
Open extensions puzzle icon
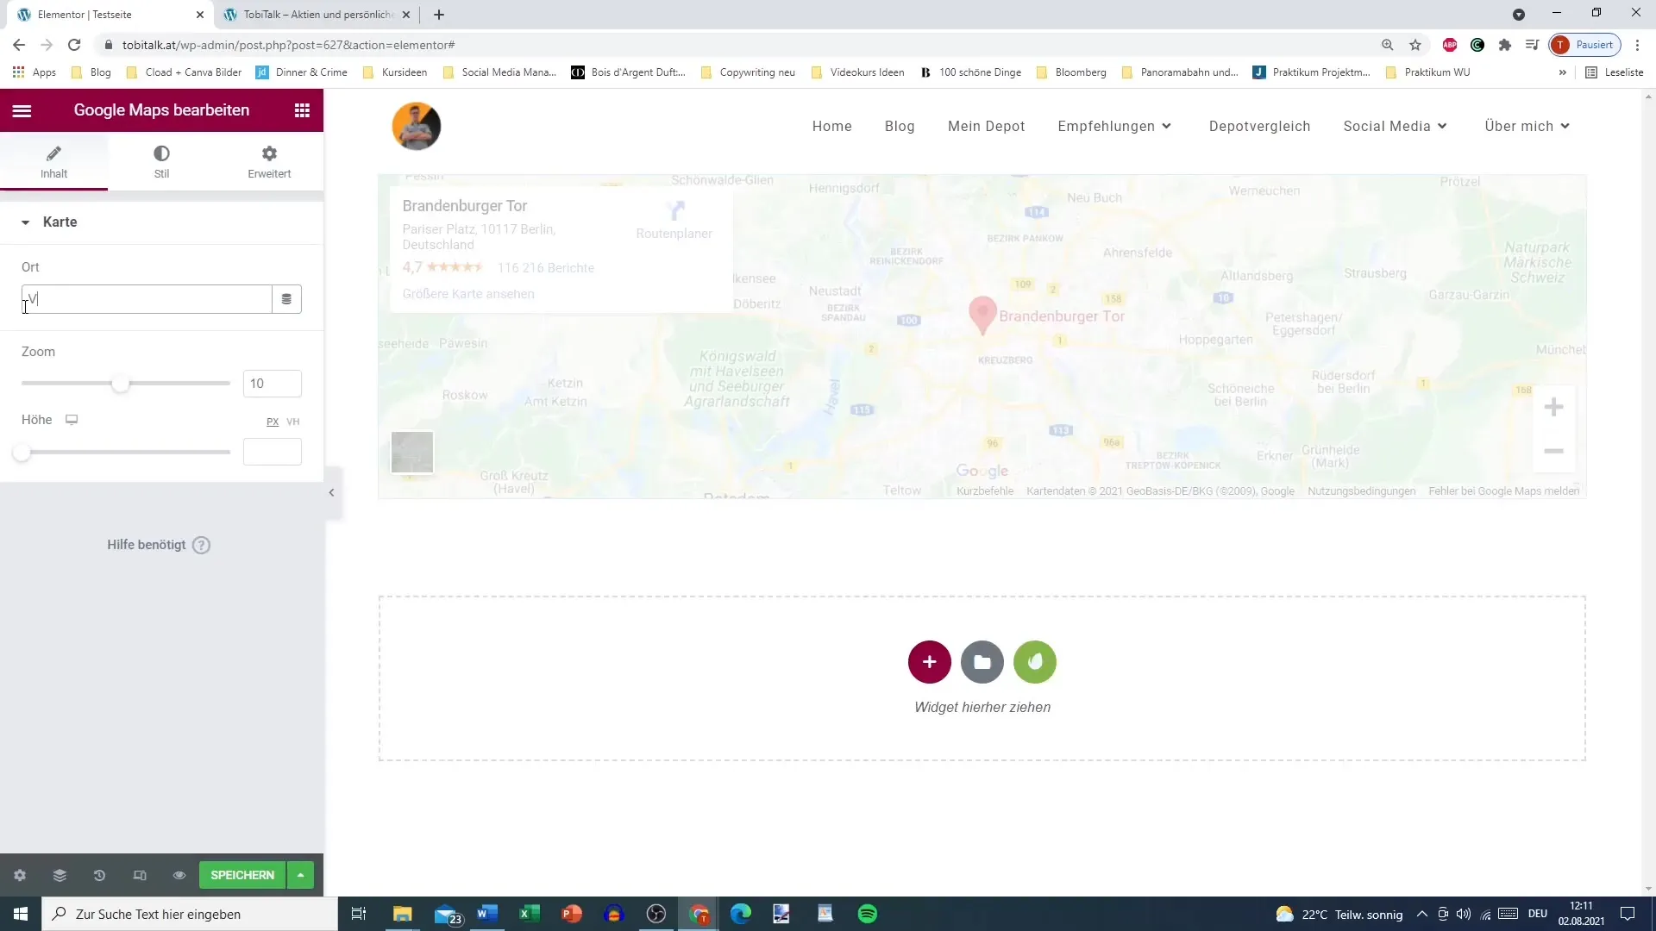pos(1505,45)
